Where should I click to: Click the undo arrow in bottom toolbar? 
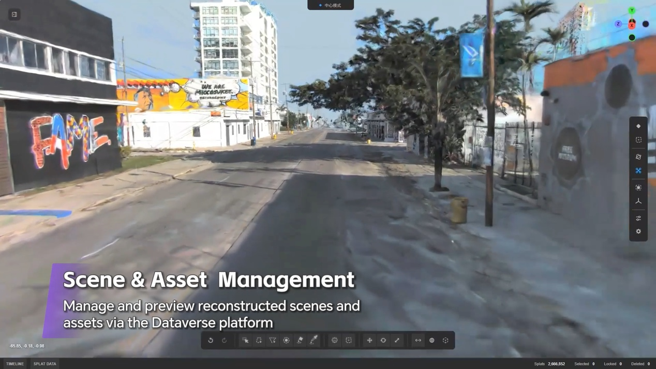(211, 340)
